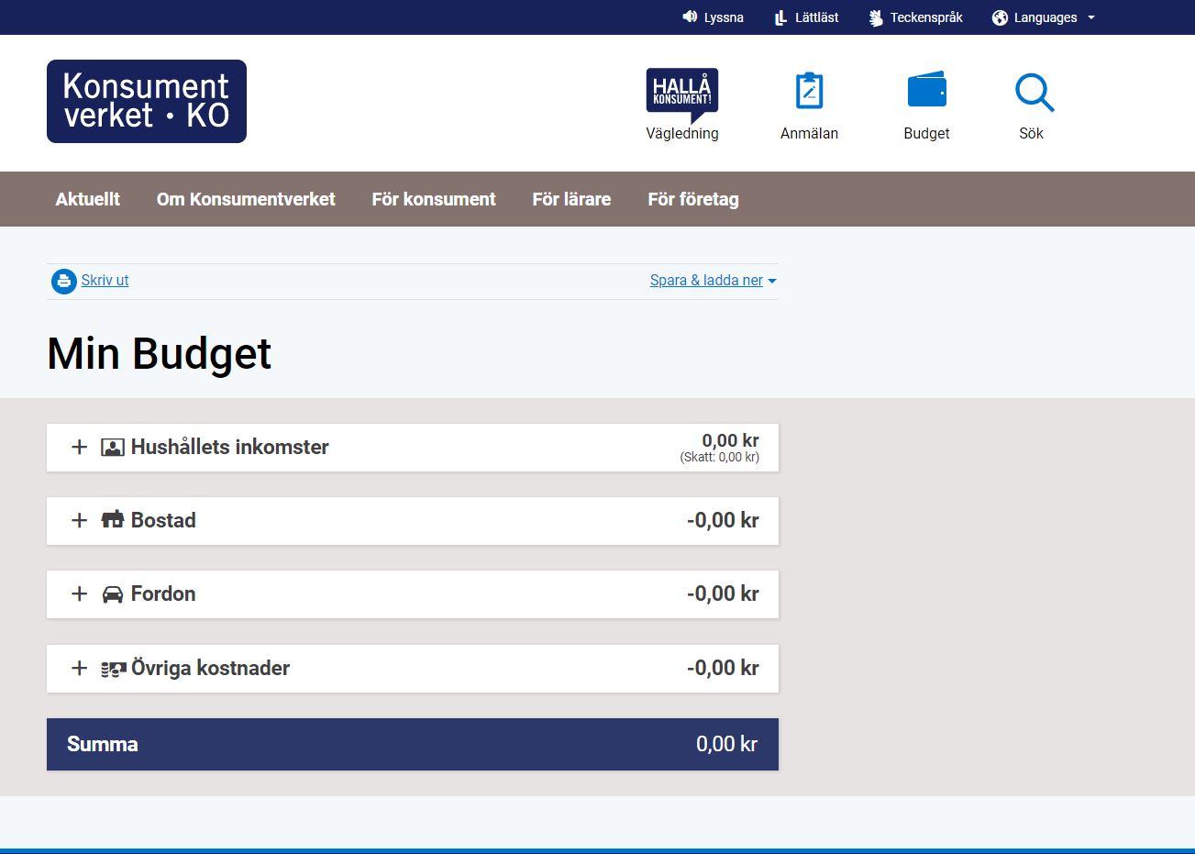Click the Languages globe icon
The width and height of the screenshot is (1195, 854).
[1000, 17]
